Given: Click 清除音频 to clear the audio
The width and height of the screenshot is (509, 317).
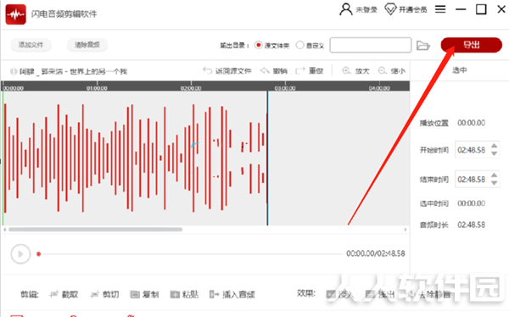Looking at the screenshot, I should click(87, 45).
